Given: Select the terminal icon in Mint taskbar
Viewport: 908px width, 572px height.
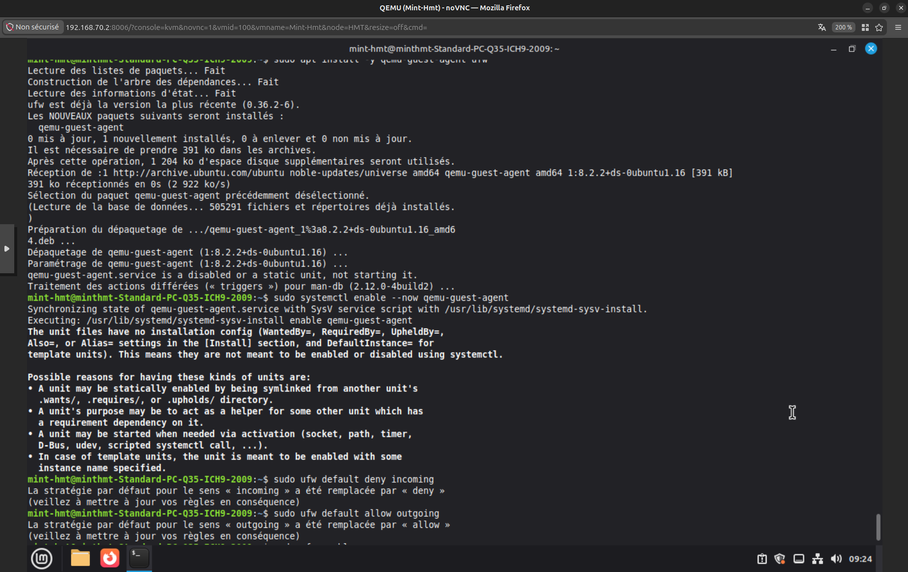Looking at the screenshot, I should [139, 558].
